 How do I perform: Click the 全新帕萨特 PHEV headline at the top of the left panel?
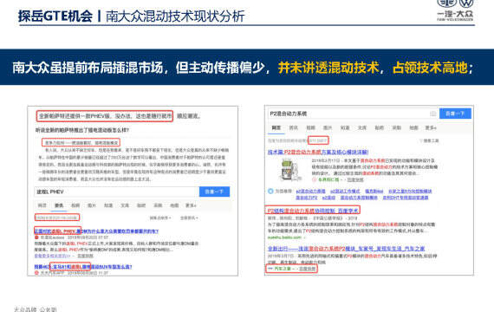click(x=105, y=116)
